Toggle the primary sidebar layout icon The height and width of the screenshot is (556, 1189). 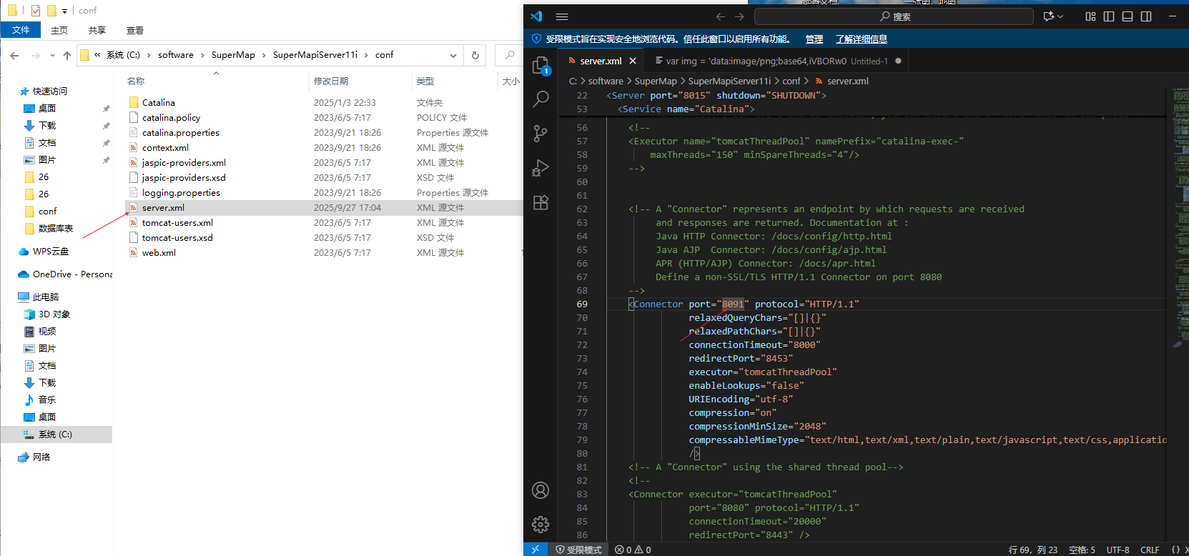point(1109,16)
